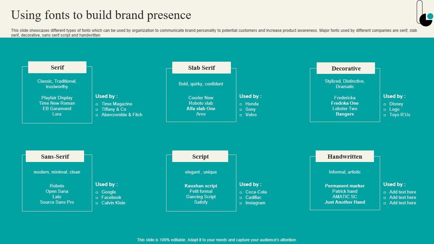This screenshot has height=244, width=434.
Task: Select the Google bullet item
Action: pyautogui.click(x=108, y=192)
